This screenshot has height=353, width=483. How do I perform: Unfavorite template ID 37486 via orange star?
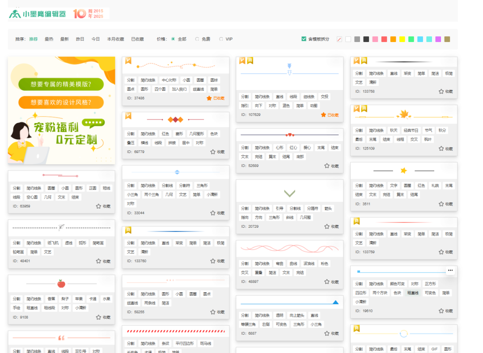coord(209,98)
